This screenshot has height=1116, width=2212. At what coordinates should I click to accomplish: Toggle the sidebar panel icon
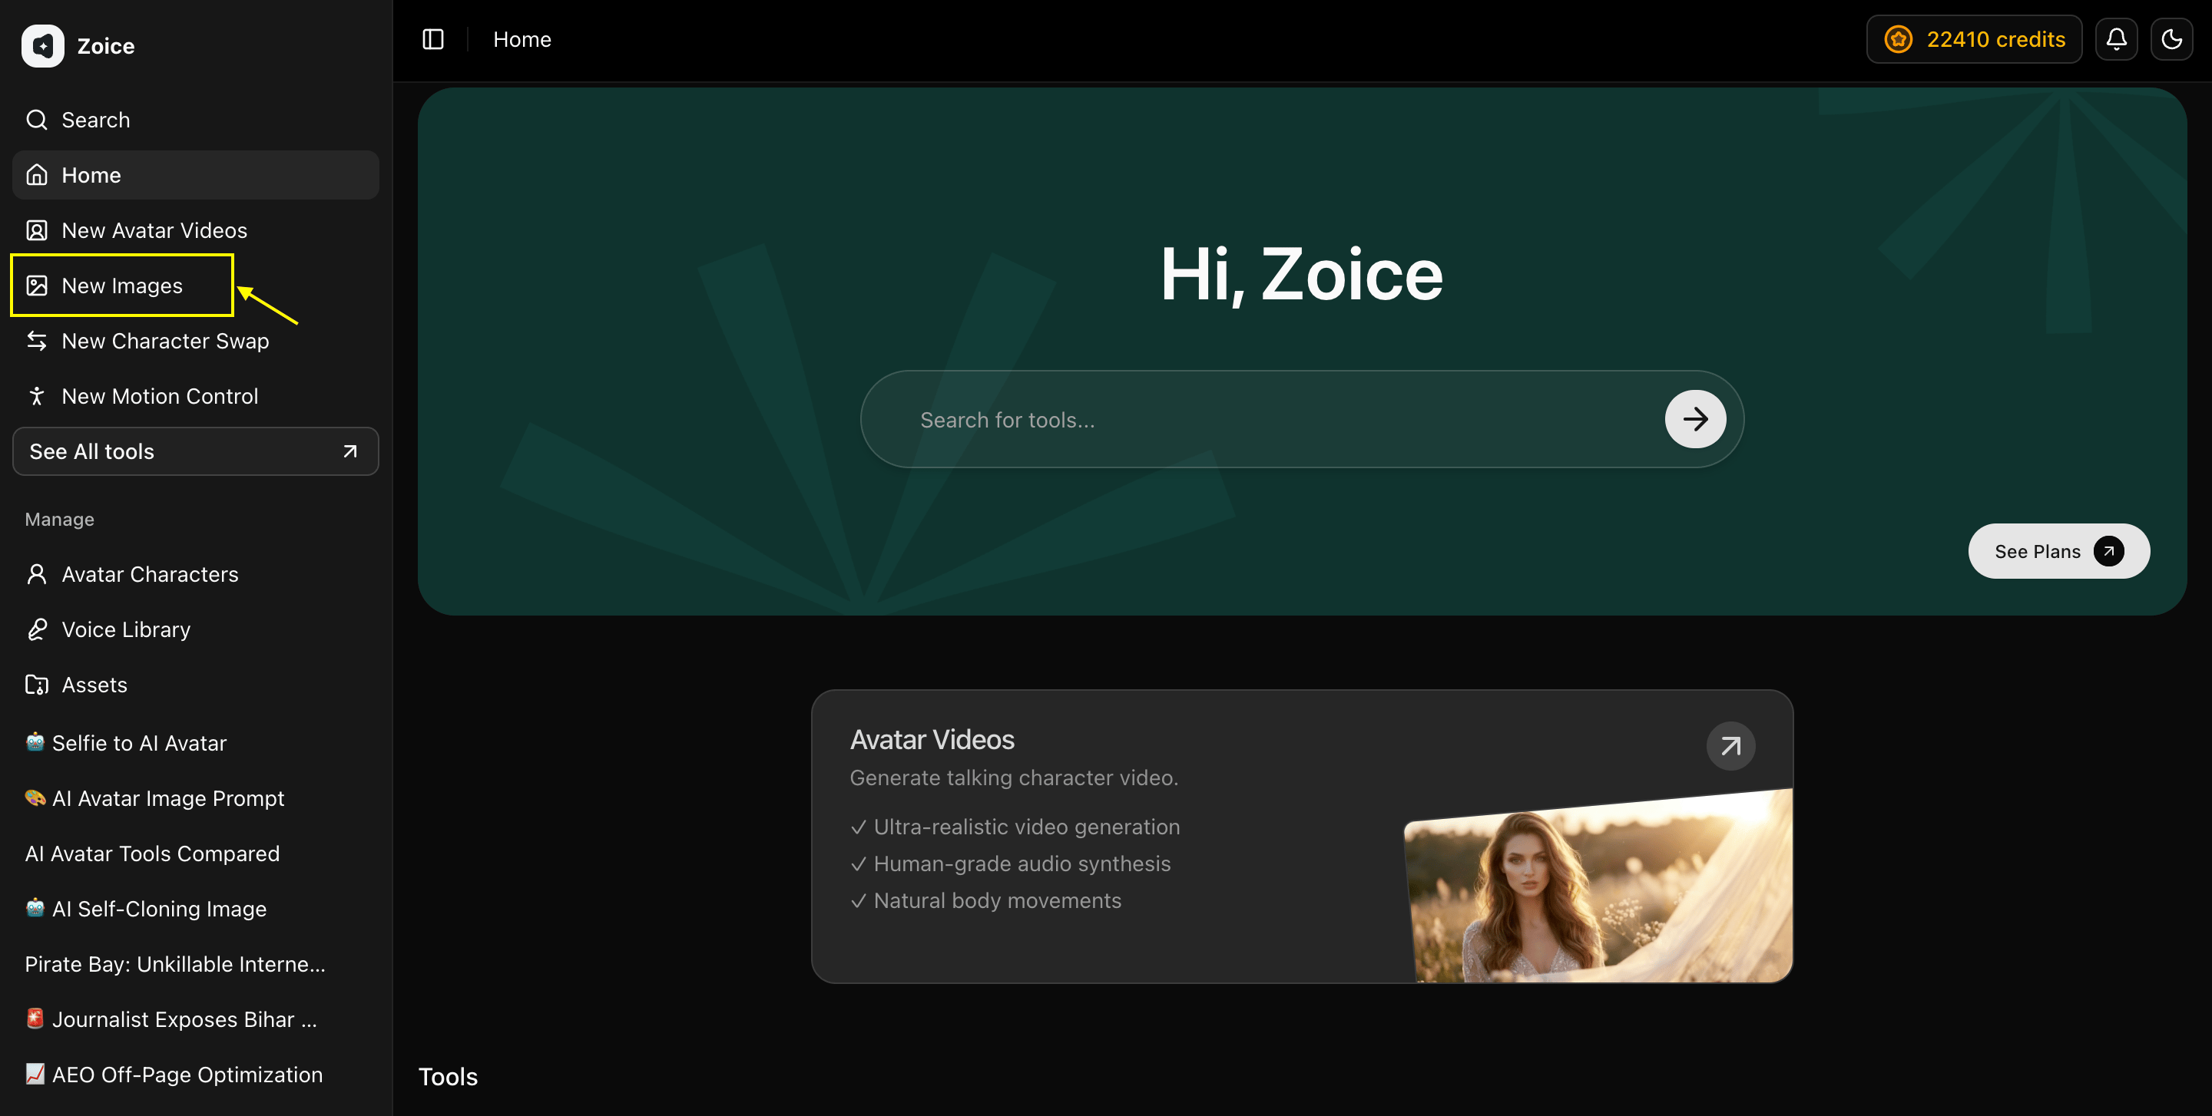coord(432,39)
